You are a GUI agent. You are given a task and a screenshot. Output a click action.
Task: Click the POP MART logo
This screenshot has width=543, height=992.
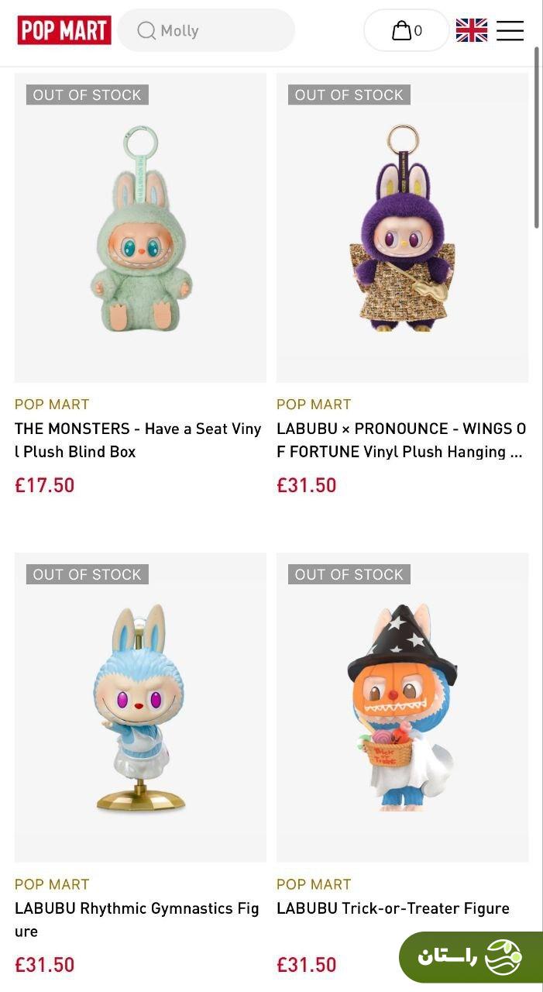point(64,30)
